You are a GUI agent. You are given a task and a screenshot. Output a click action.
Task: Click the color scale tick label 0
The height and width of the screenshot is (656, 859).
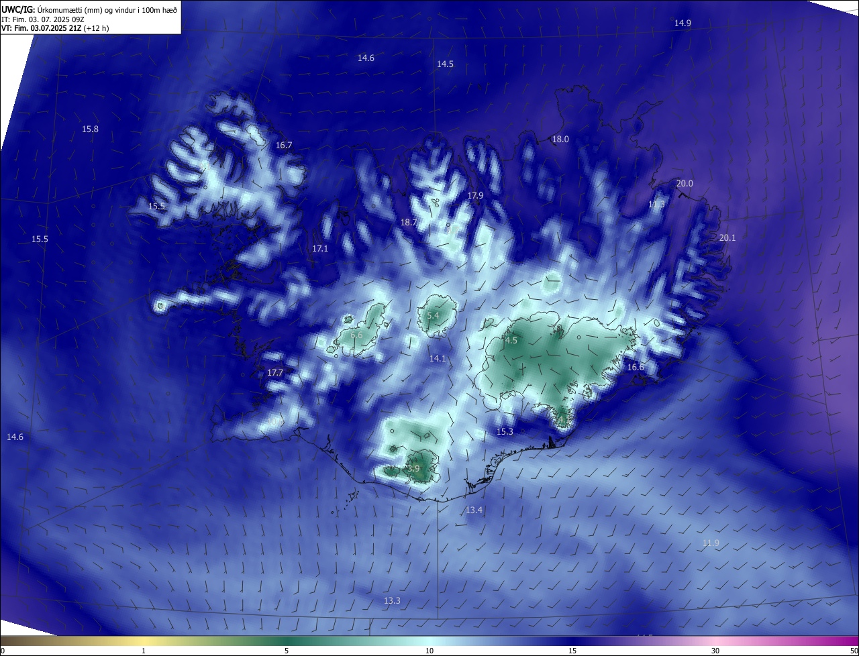[3, 651]
